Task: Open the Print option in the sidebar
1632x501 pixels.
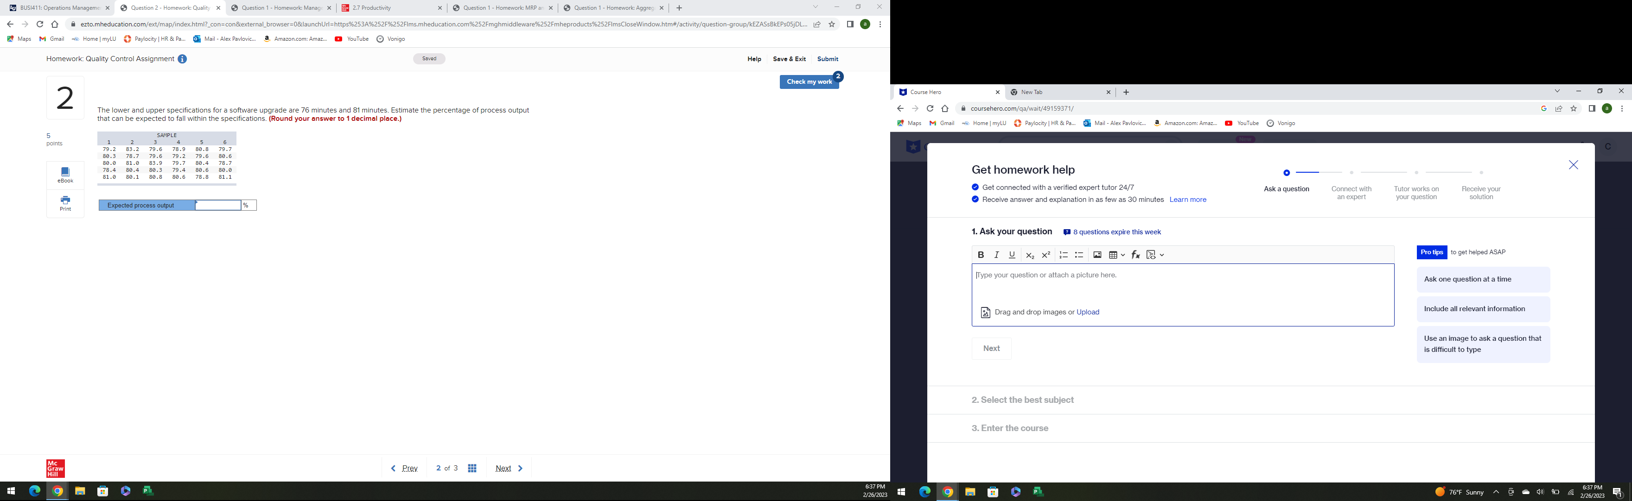Action: click(64, 204)
